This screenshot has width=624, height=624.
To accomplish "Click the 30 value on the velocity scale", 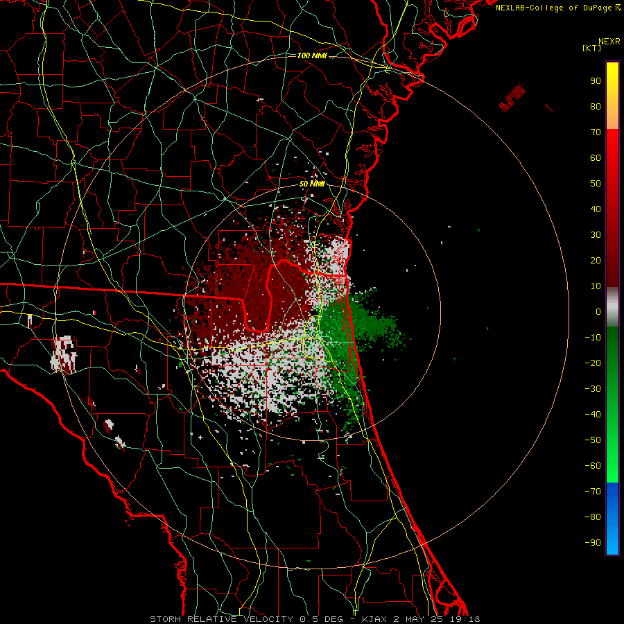I will click(596, 235).
